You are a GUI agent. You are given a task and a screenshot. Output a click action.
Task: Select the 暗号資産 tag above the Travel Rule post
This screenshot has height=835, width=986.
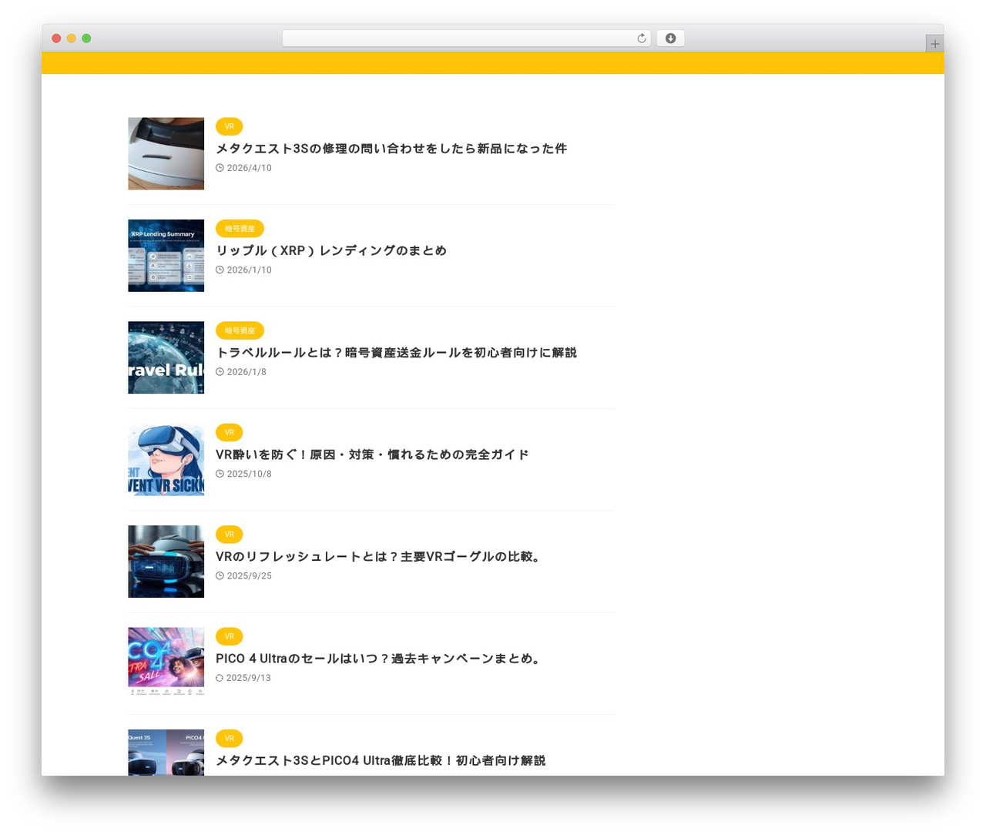(240, 330)
